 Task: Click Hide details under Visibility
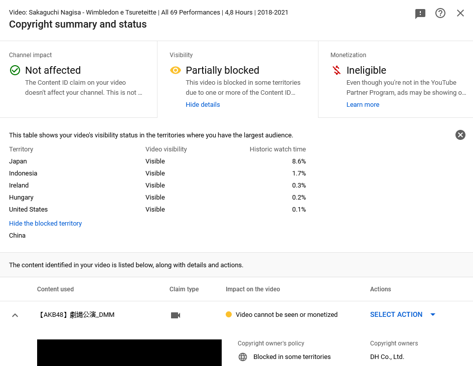203,105
